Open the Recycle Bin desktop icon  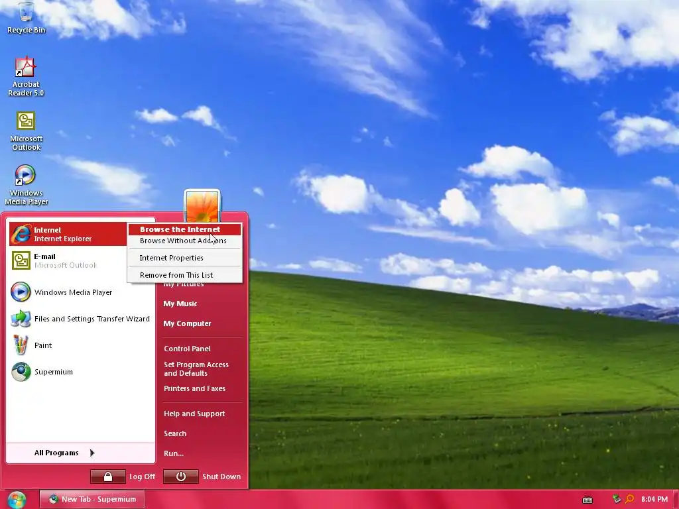pyautogui.click(x=26, y=17)
